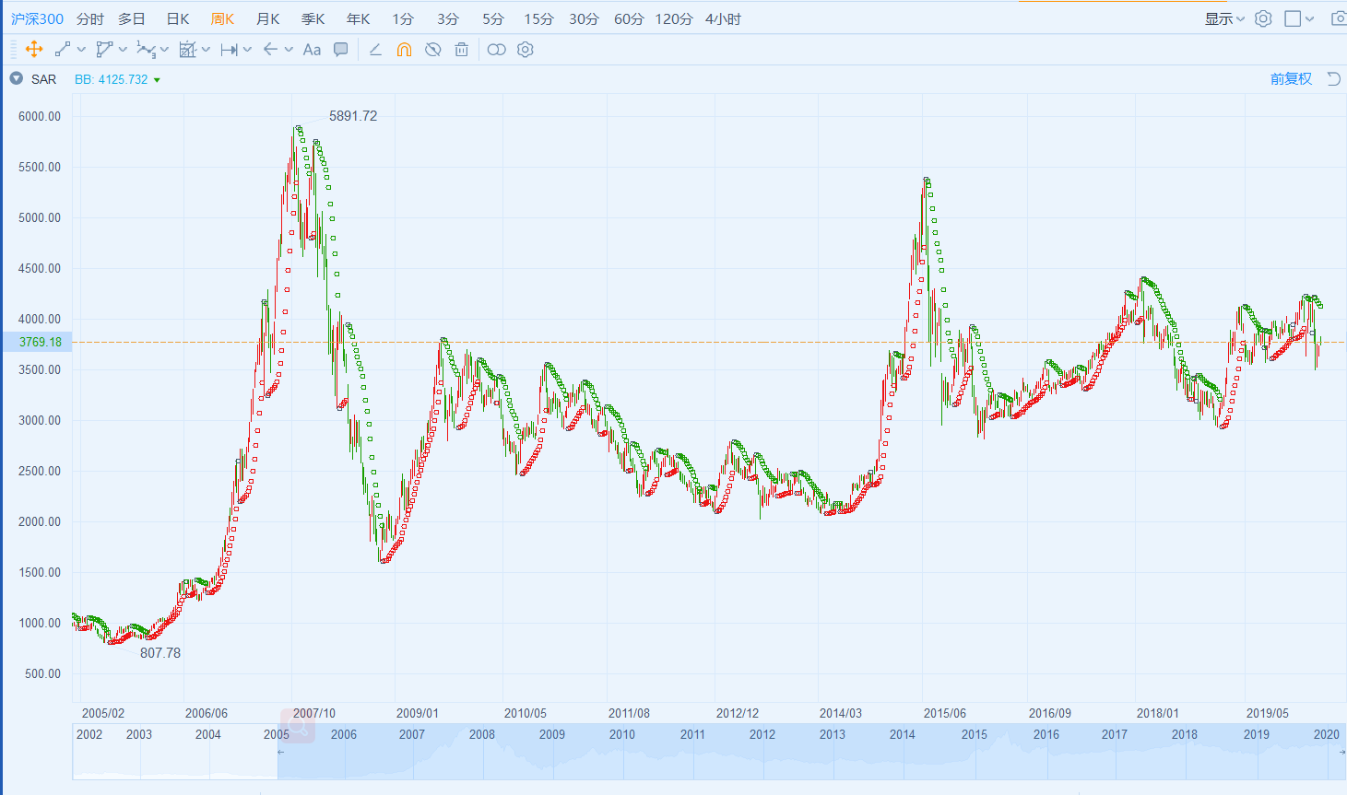Select the 5分 interval

pyautogui.click(x=493, y=18)
